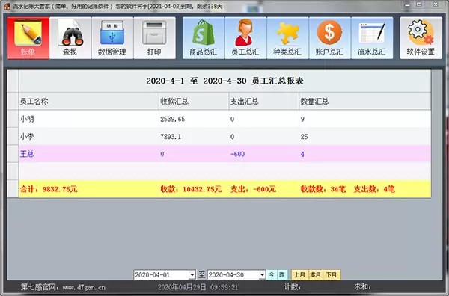Image resolution: width=449 pixels, height=296 pixels.
Task: Click the 7893.1 income cell
Action: click(x=194, y=137)
